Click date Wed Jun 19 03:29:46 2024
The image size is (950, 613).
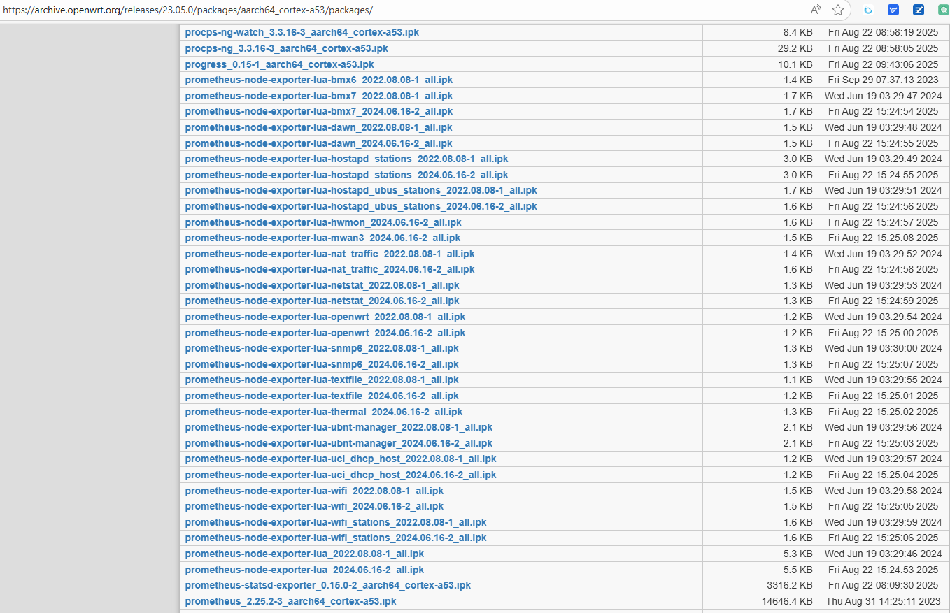click(884, 554)
